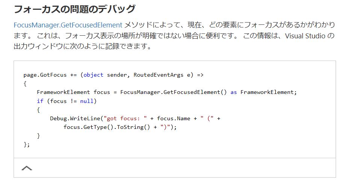
Task: Click the blue as keyword in the code
Action: [234, 92]
